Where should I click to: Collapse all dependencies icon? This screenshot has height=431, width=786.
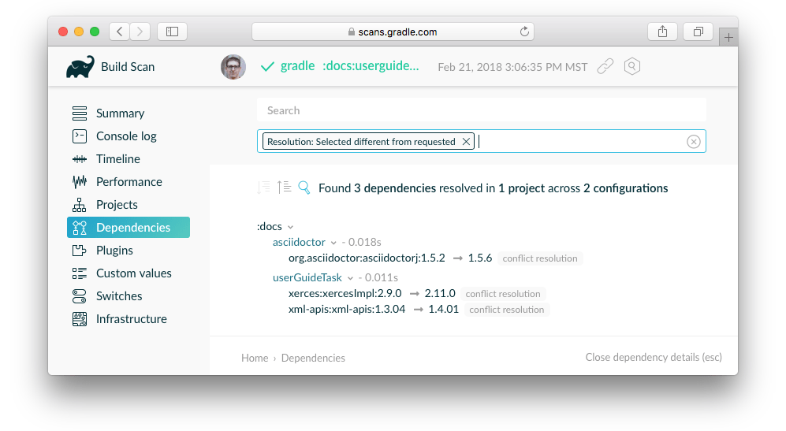tap(263, 188)
